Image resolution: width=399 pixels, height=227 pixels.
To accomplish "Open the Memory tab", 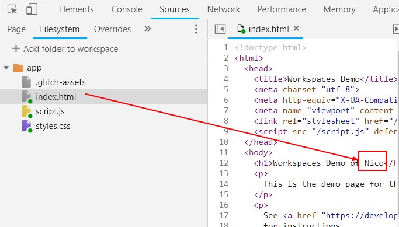I will click(339, 9).
